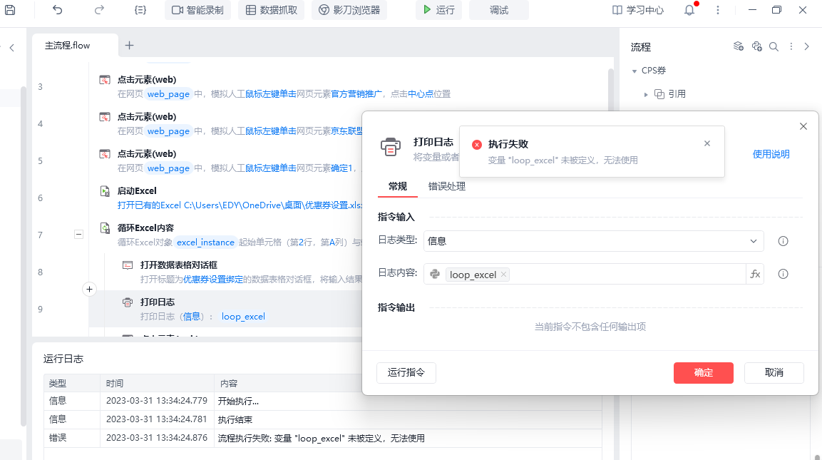The image size is (822, 460).
Task: Dismiss the 执行失败 error notification
Action: point(707,143)
